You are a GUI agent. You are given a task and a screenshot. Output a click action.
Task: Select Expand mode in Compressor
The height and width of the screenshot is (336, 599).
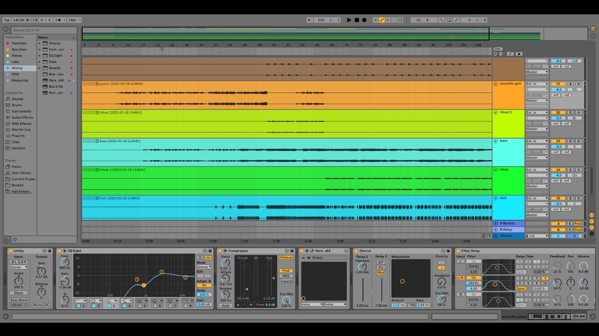(x=286, y=281)
